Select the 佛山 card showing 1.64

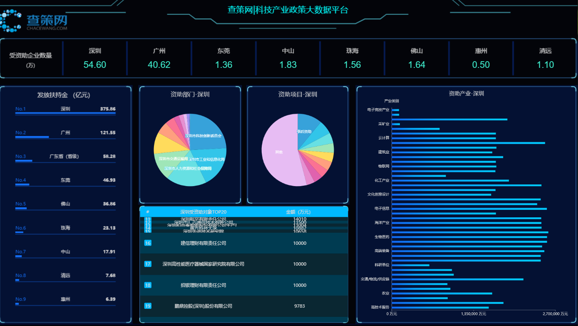417,58
